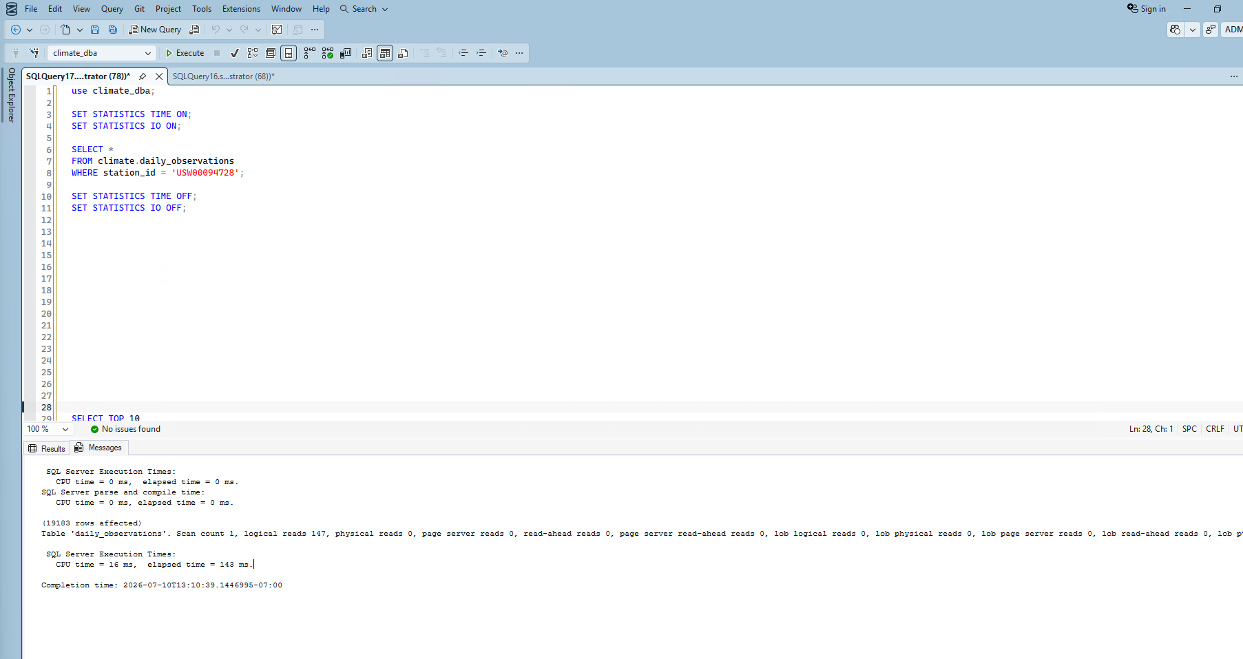Viewport: 1243px width, 659px height.
Task: Pin the SQLQuery17 tab
Action: [143, 76]
